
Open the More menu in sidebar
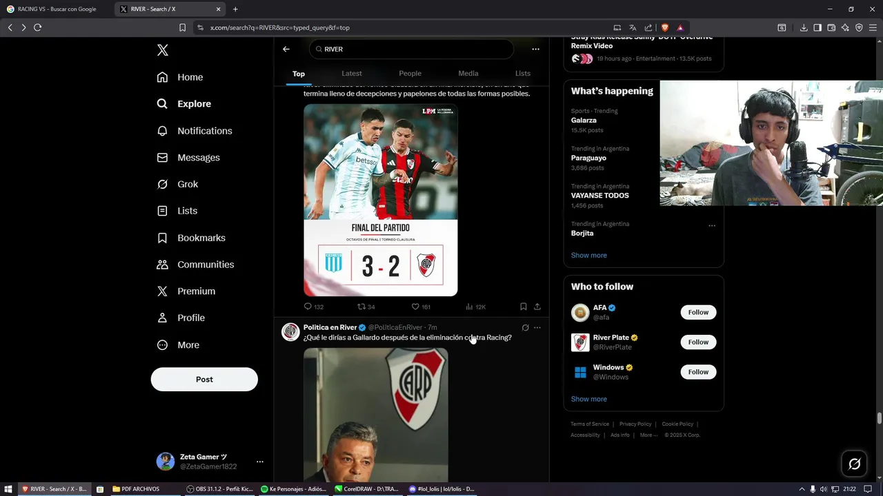coord(178,345)
